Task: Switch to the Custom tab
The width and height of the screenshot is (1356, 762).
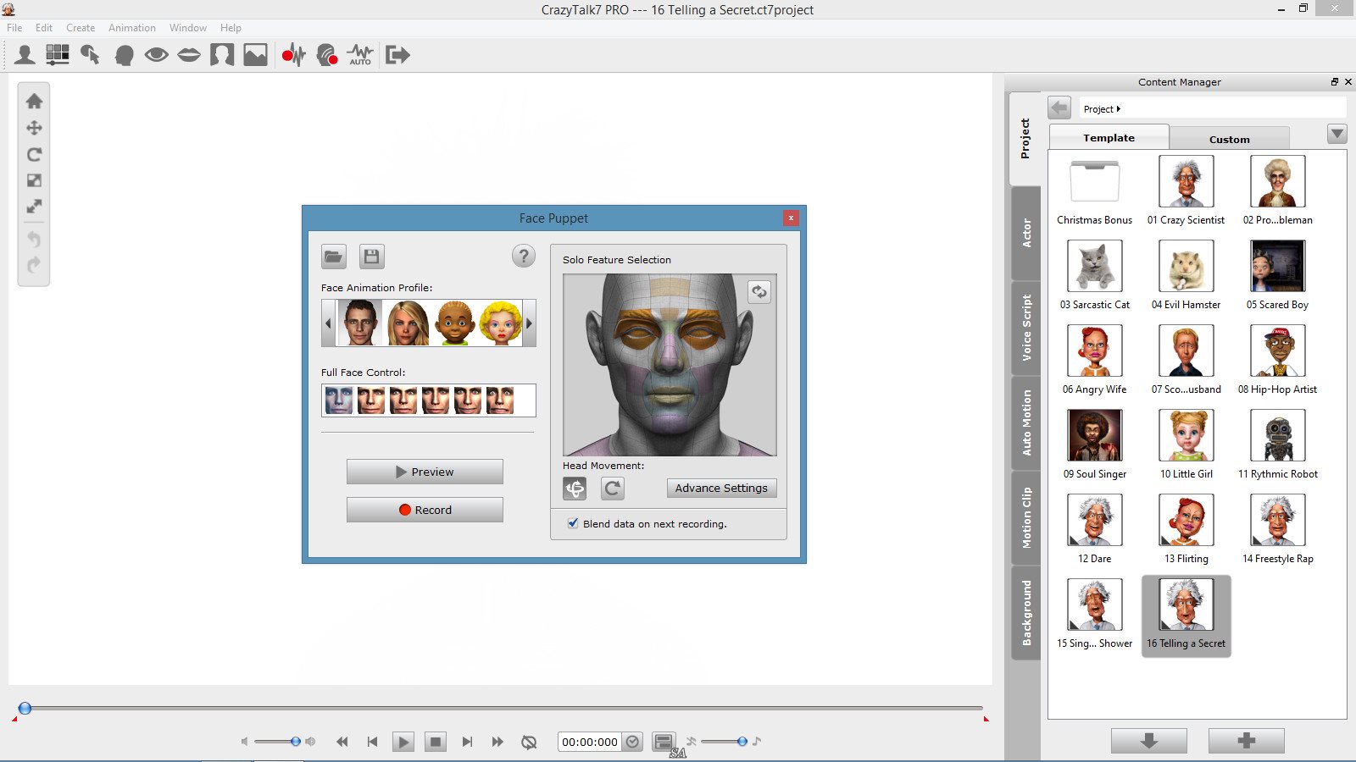Action: (x=1229, y=139)
